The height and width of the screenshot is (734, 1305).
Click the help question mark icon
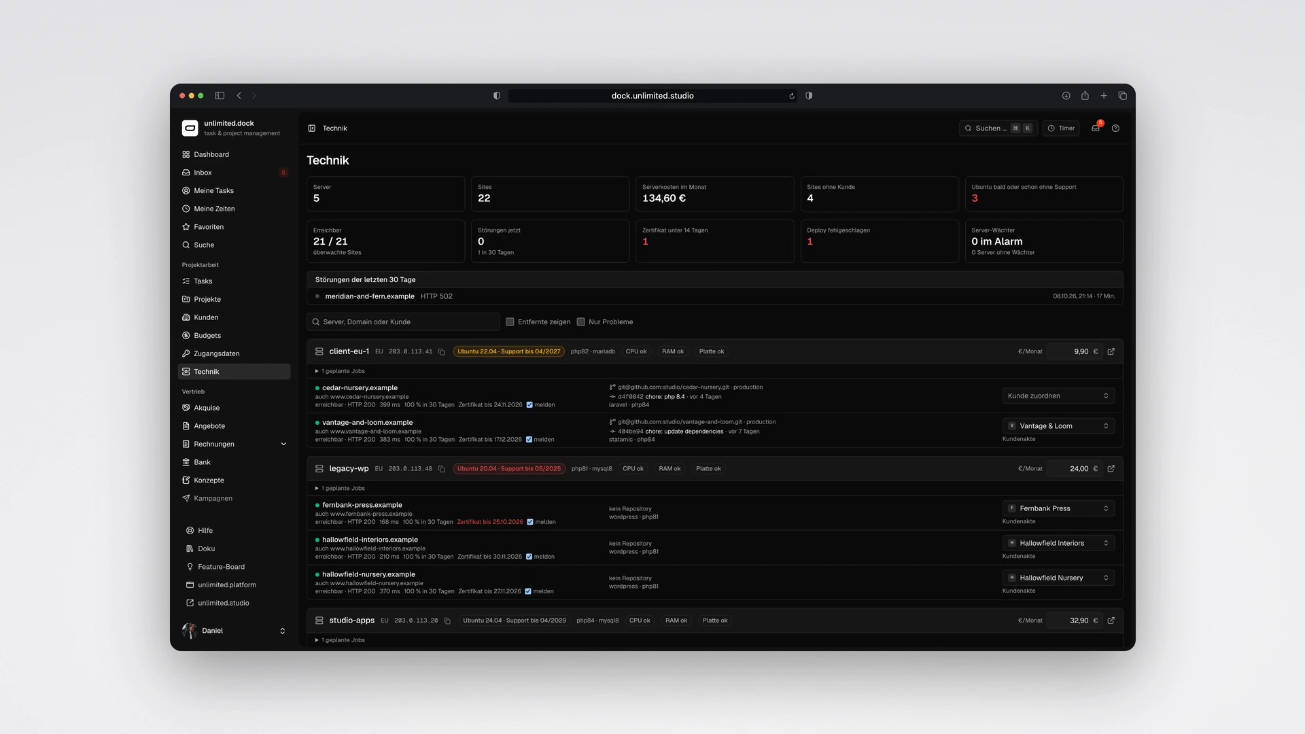pos(1115,128)
